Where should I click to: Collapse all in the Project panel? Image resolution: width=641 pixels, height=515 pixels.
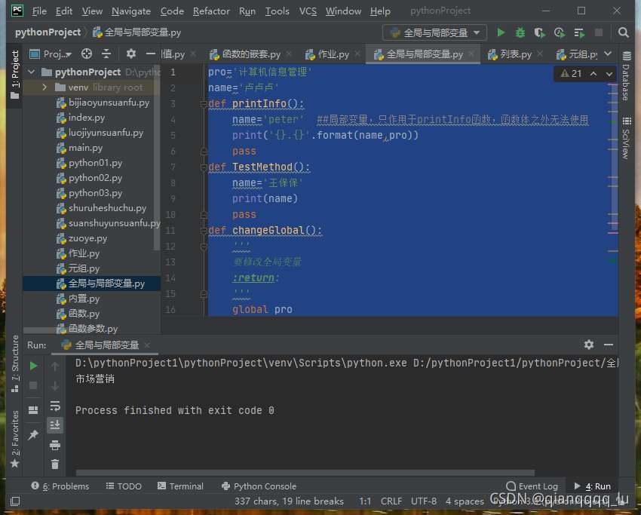106,54
